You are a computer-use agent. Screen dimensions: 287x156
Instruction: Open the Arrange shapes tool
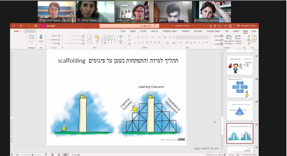pos(97,39)
